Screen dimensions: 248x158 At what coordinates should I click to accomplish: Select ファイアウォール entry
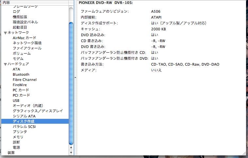(27, 48)
